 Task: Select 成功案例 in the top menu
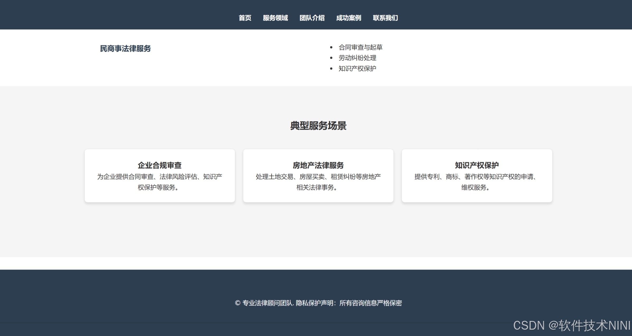[x=349, y=18]
